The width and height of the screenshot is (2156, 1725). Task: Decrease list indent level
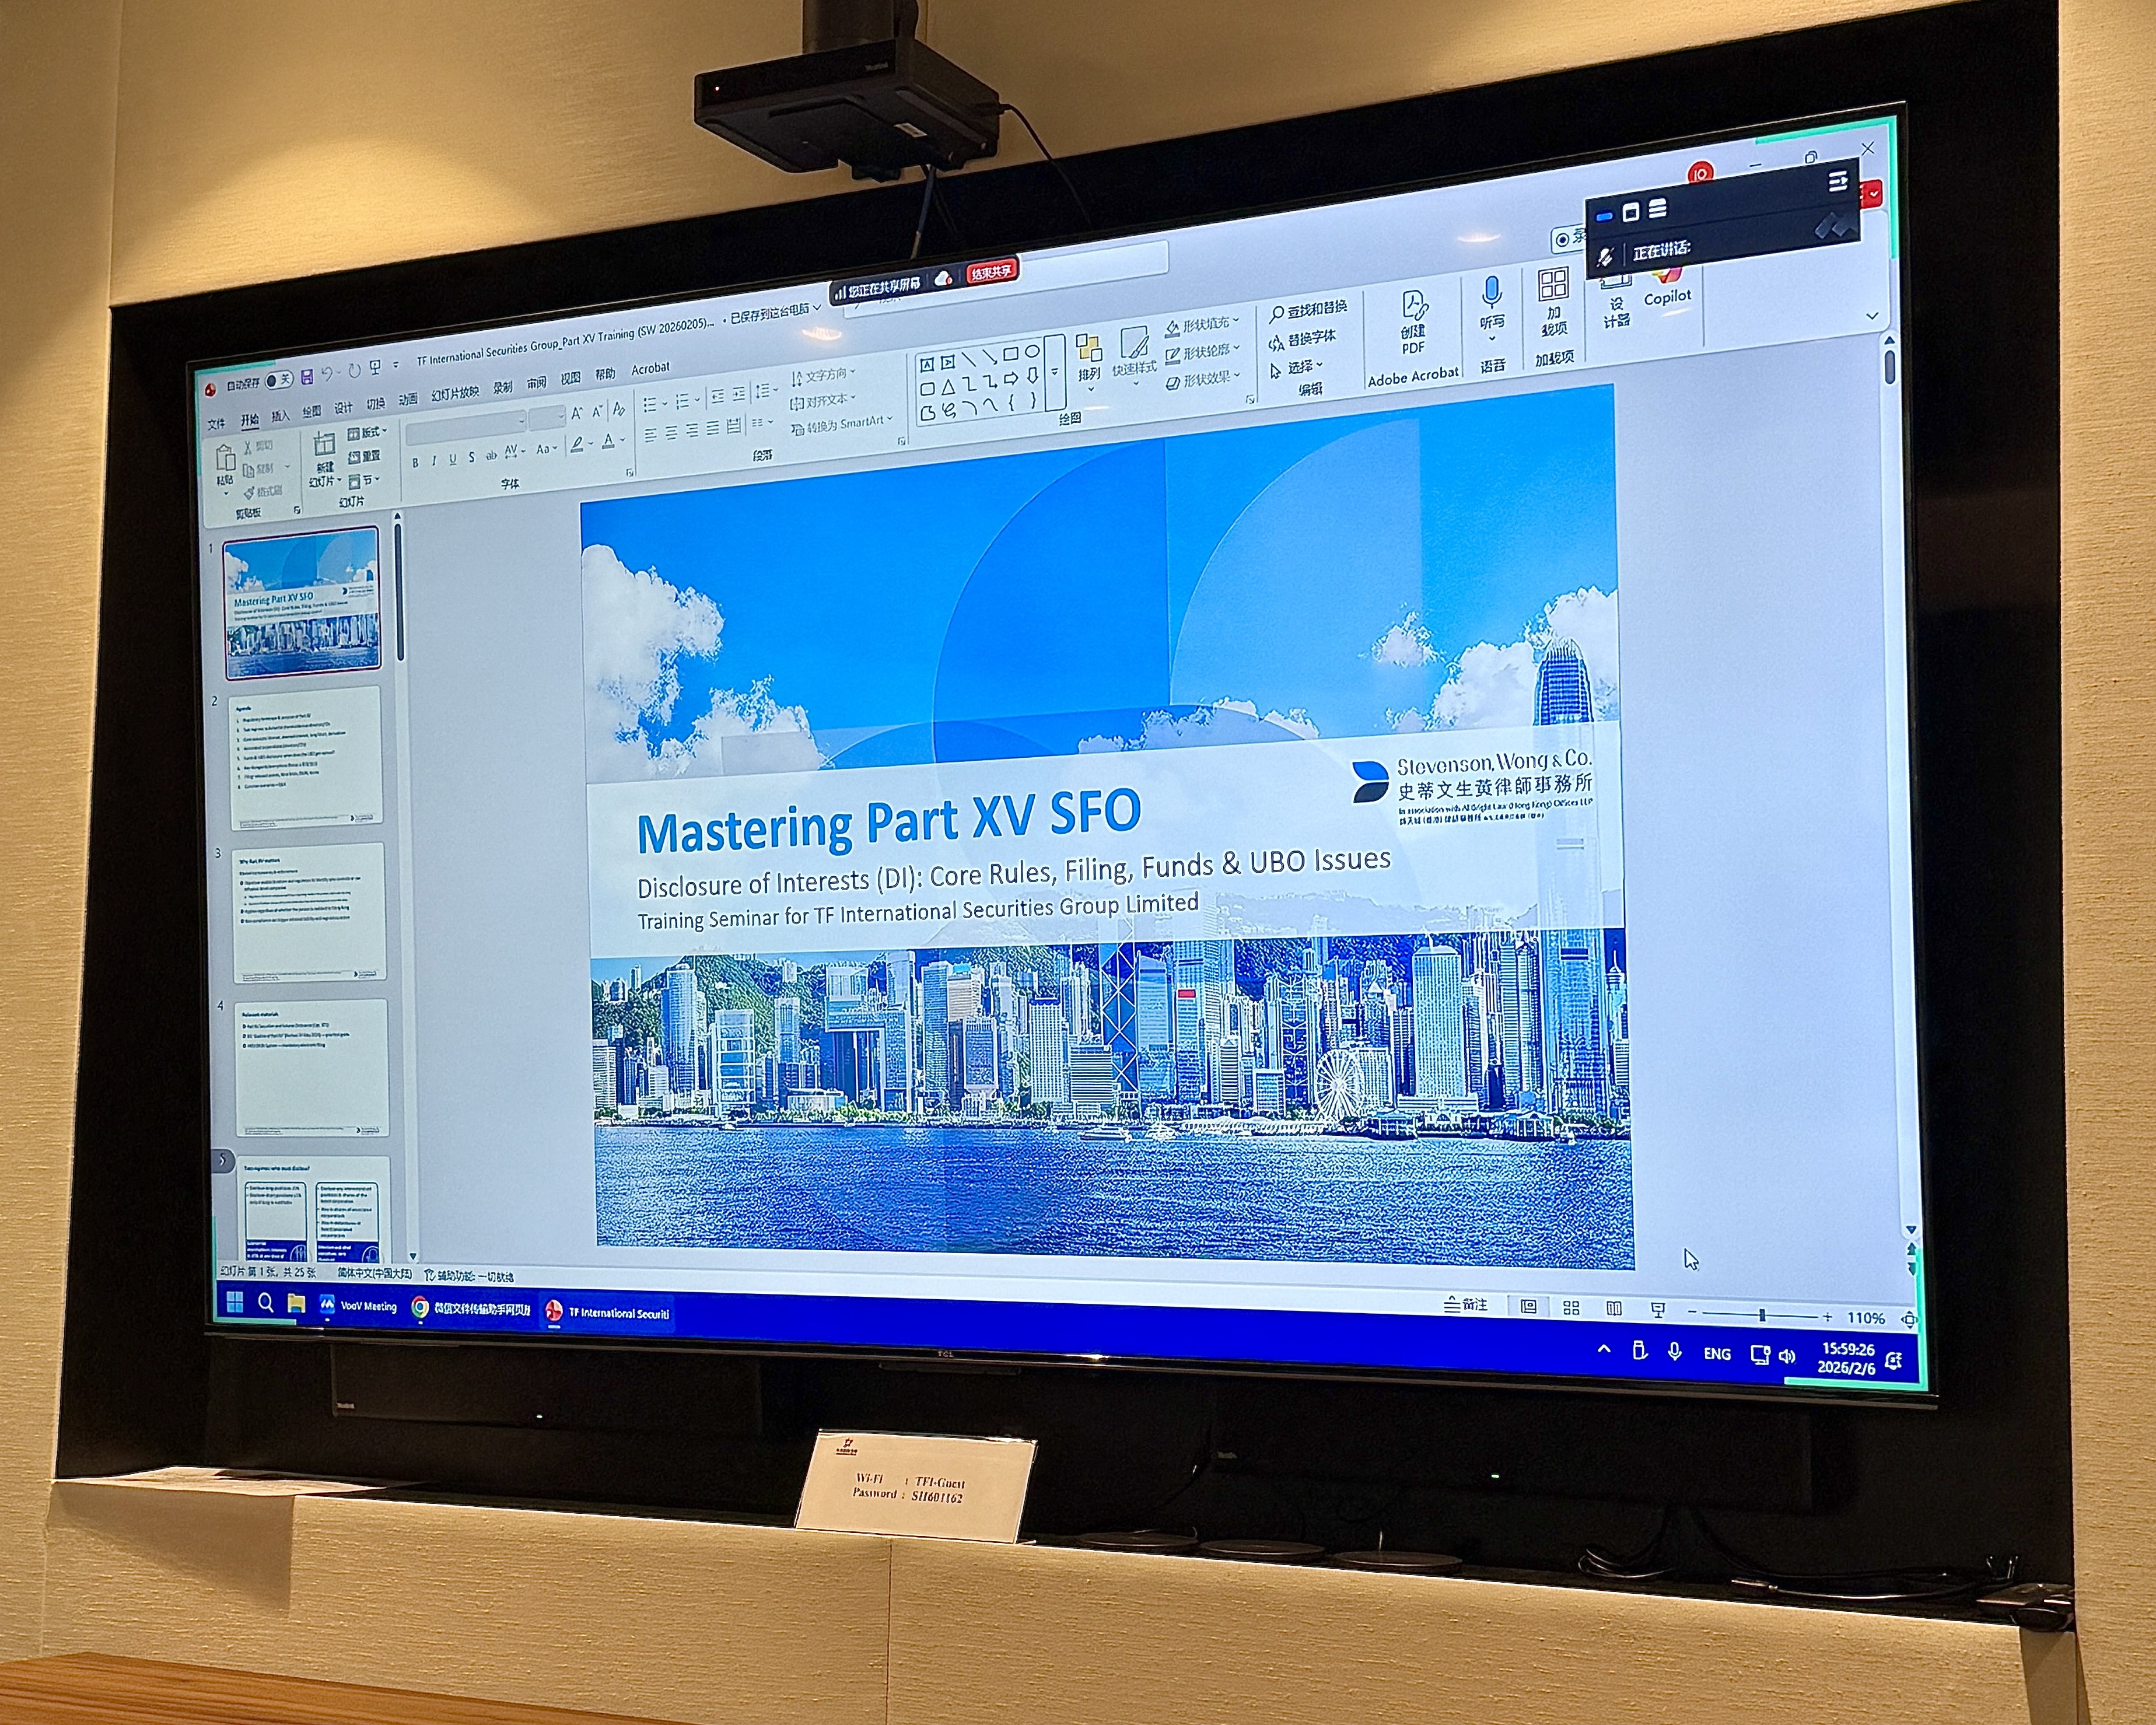pos(717,397)
